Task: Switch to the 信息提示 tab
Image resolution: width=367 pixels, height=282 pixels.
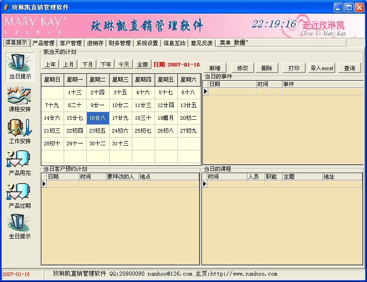Action: click(16, 43)
